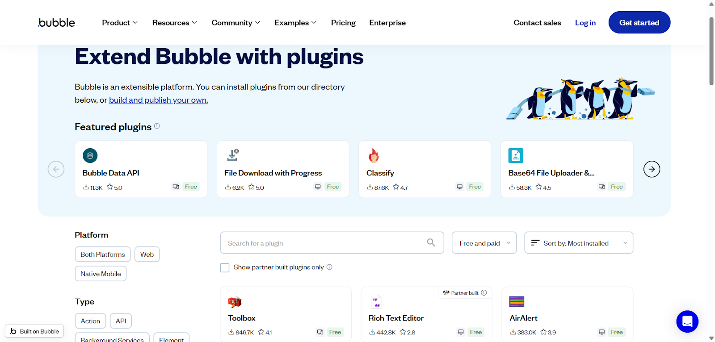The height and width of the screenshot is (342, 715).
Task: Expand the Product menu
Action: tap(120, 23)
